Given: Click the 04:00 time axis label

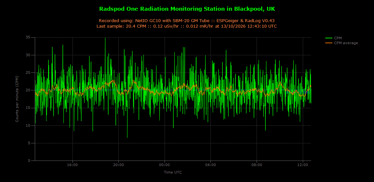Looking at the screenshot, I should 211,165.
